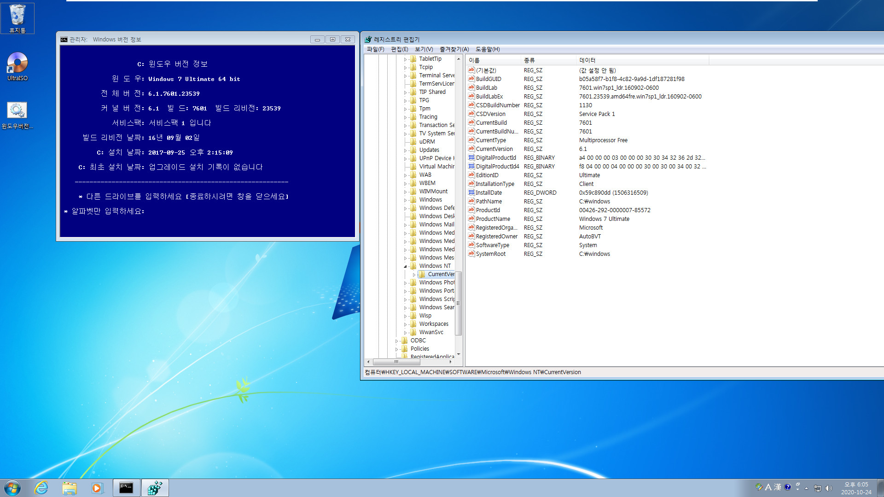Select the WIMMount tree item

(433, 191)
